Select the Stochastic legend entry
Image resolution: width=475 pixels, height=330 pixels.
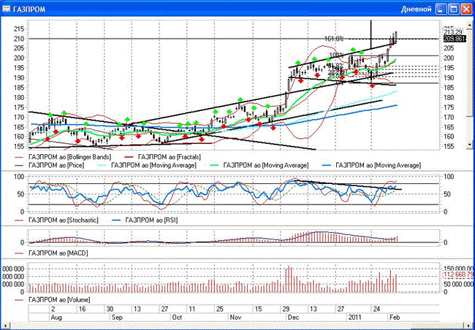(56, 220)
